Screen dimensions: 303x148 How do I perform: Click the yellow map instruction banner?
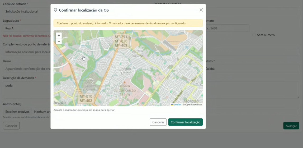pyautogui.click(x=128, y=23)
